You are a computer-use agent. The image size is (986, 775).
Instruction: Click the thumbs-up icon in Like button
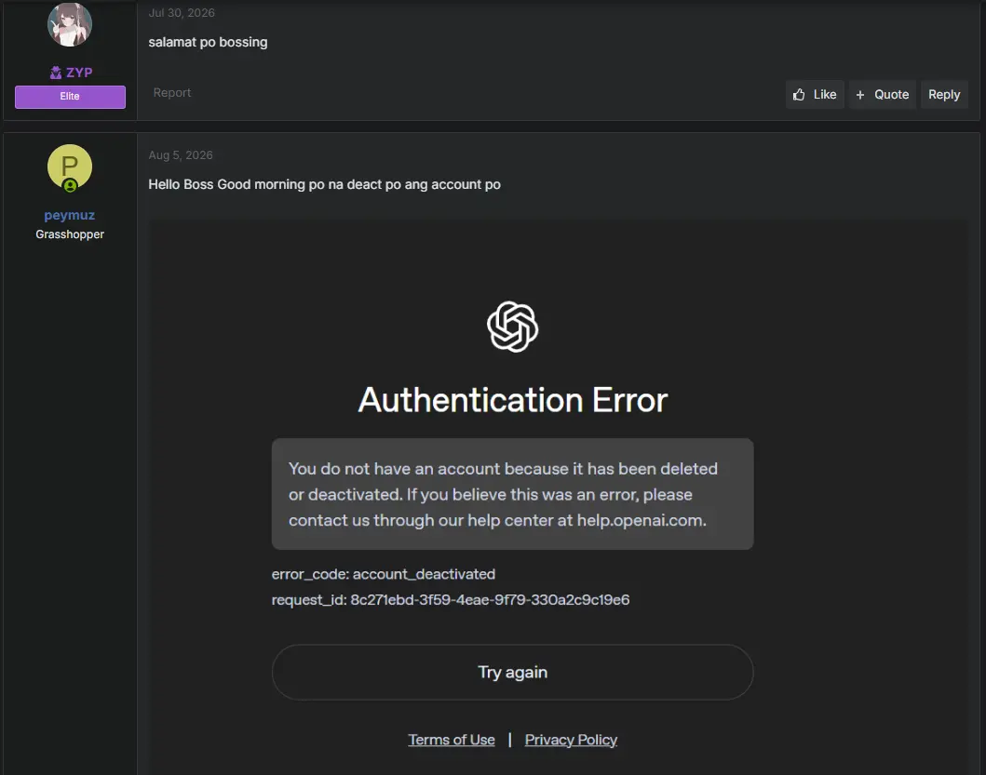[x=799, y=94]
